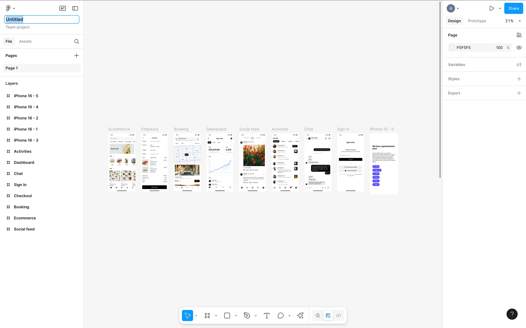The width and height of the screenshot is (526, 328).
Task: Toggle the sidebar panel layout icon
Action: point(75,8)
